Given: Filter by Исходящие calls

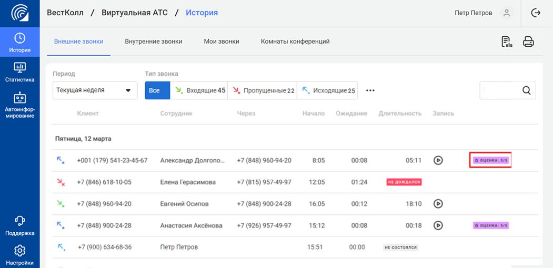Looking at the screenshot, I should click(x=327, y=90).
